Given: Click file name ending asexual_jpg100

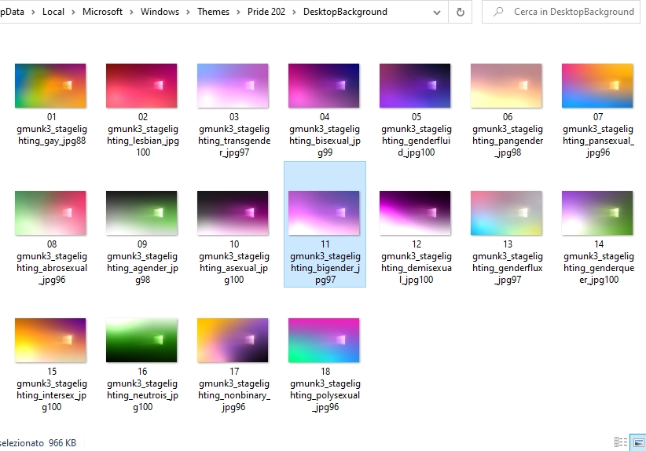Looking at the screenshot, I should click(x=234, y=262).
